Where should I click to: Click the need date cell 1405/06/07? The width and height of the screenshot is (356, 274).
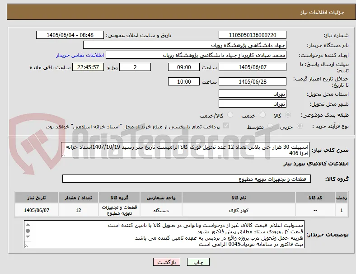point(37,210)
